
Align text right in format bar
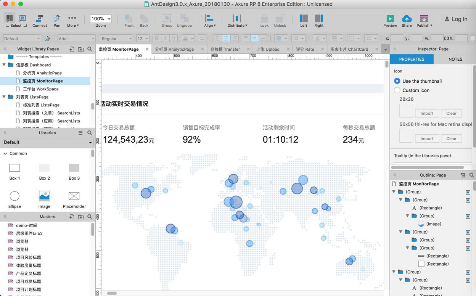coord(235,38)
